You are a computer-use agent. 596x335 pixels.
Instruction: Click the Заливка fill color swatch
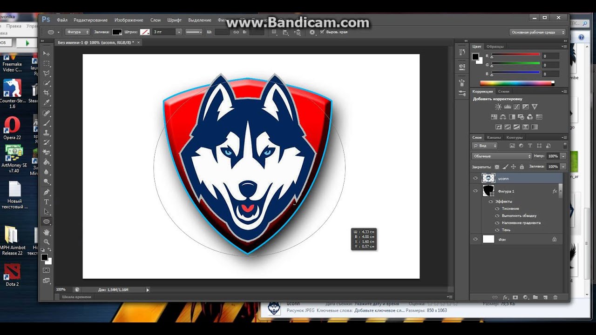pyautogui.click(x=117, y=32)
